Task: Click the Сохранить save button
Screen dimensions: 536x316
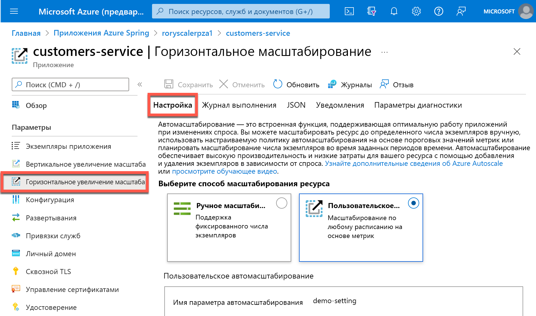Action: pyautogui.click(x=188, y=84)
